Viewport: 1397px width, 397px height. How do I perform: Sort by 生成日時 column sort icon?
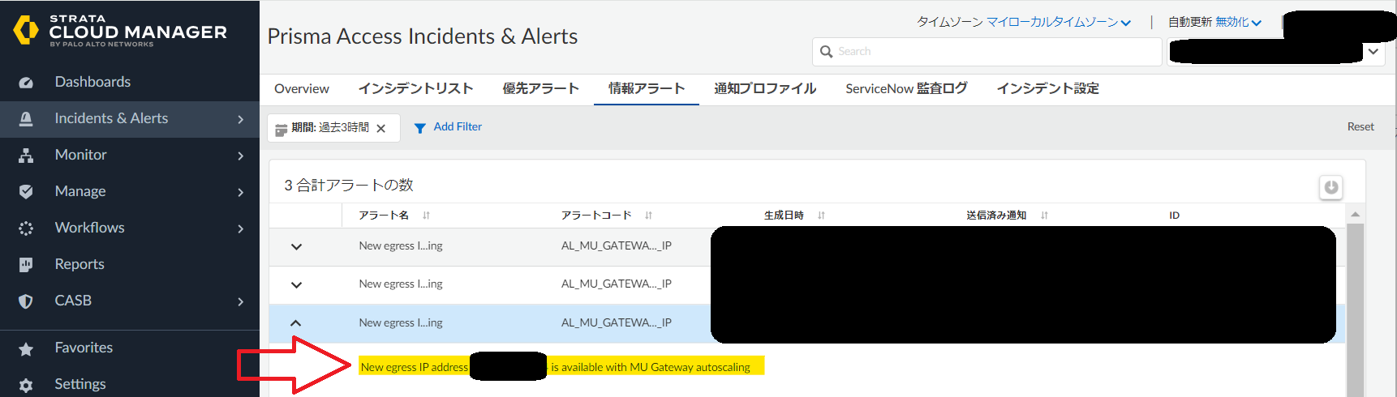click(x=822, y=216)
